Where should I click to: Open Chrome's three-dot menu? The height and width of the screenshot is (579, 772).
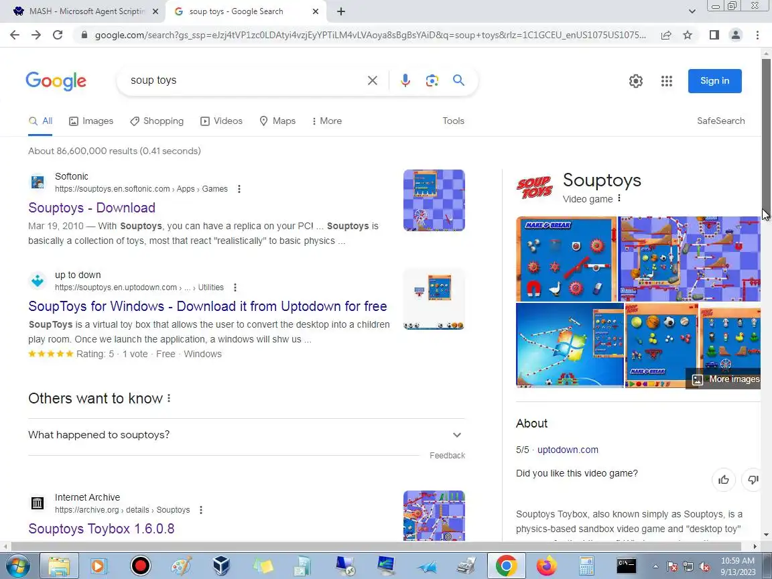click(757, 35)
